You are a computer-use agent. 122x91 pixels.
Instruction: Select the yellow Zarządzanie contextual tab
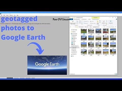click(96, 18)
